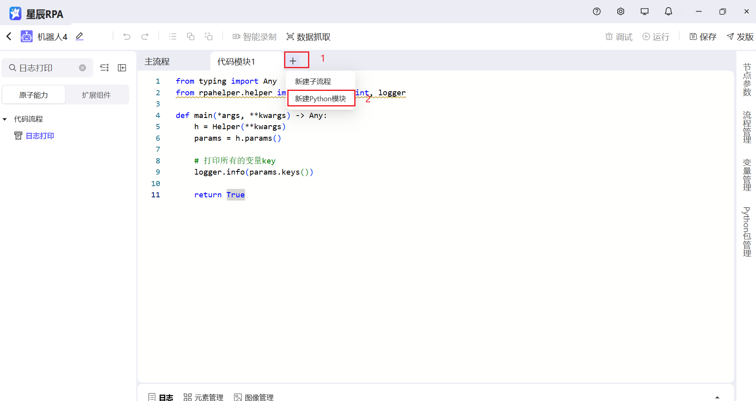
Task: Switch to 扩展组件 tab
Action: point(96,95)
